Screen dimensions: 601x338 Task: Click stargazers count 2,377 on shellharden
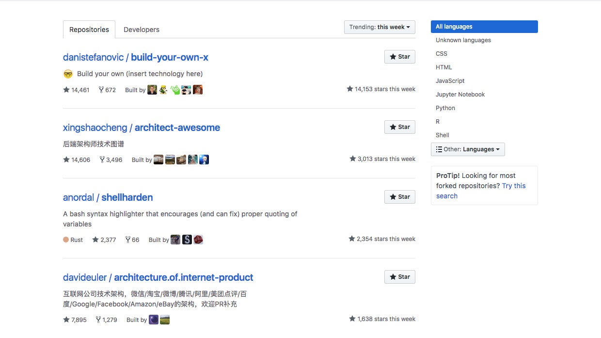pyautogui.click(x=104, y=240)
